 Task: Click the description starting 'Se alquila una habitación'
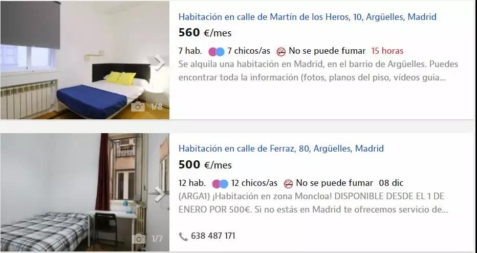click(318, 71)
